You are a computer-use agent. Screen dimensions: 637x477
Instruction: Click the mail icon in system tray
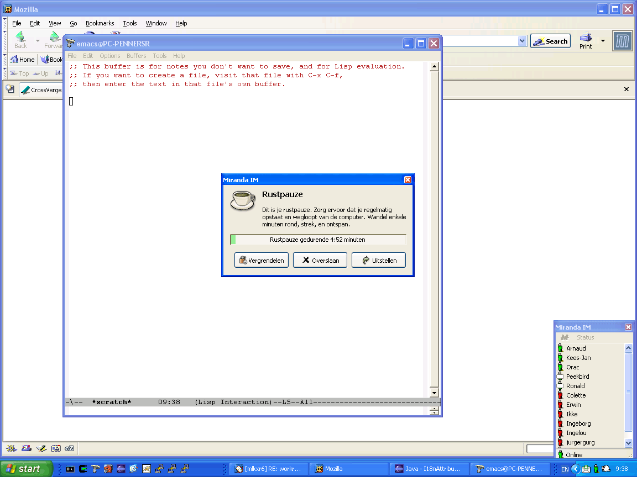(586, 469)
